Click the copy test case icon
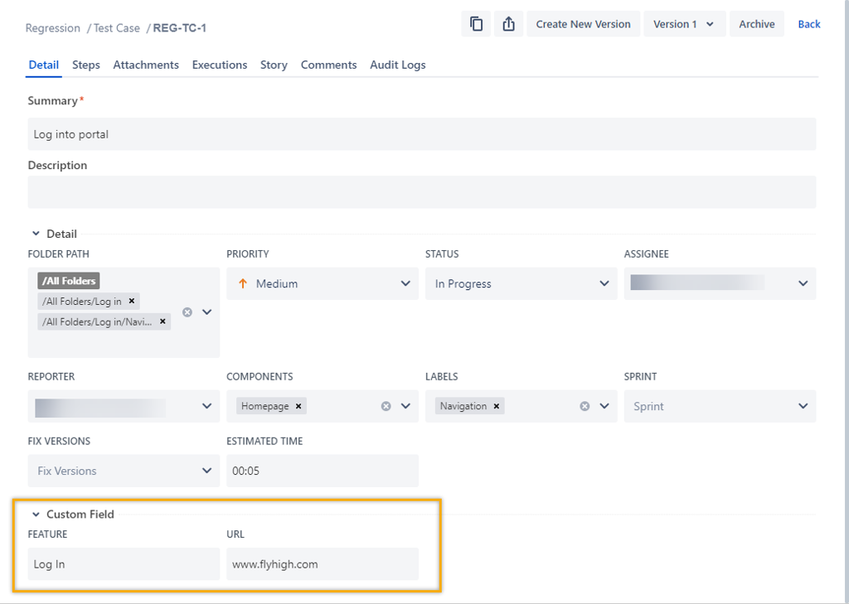The height and width of the screenshot is (604, 849). tap(475, 24)
